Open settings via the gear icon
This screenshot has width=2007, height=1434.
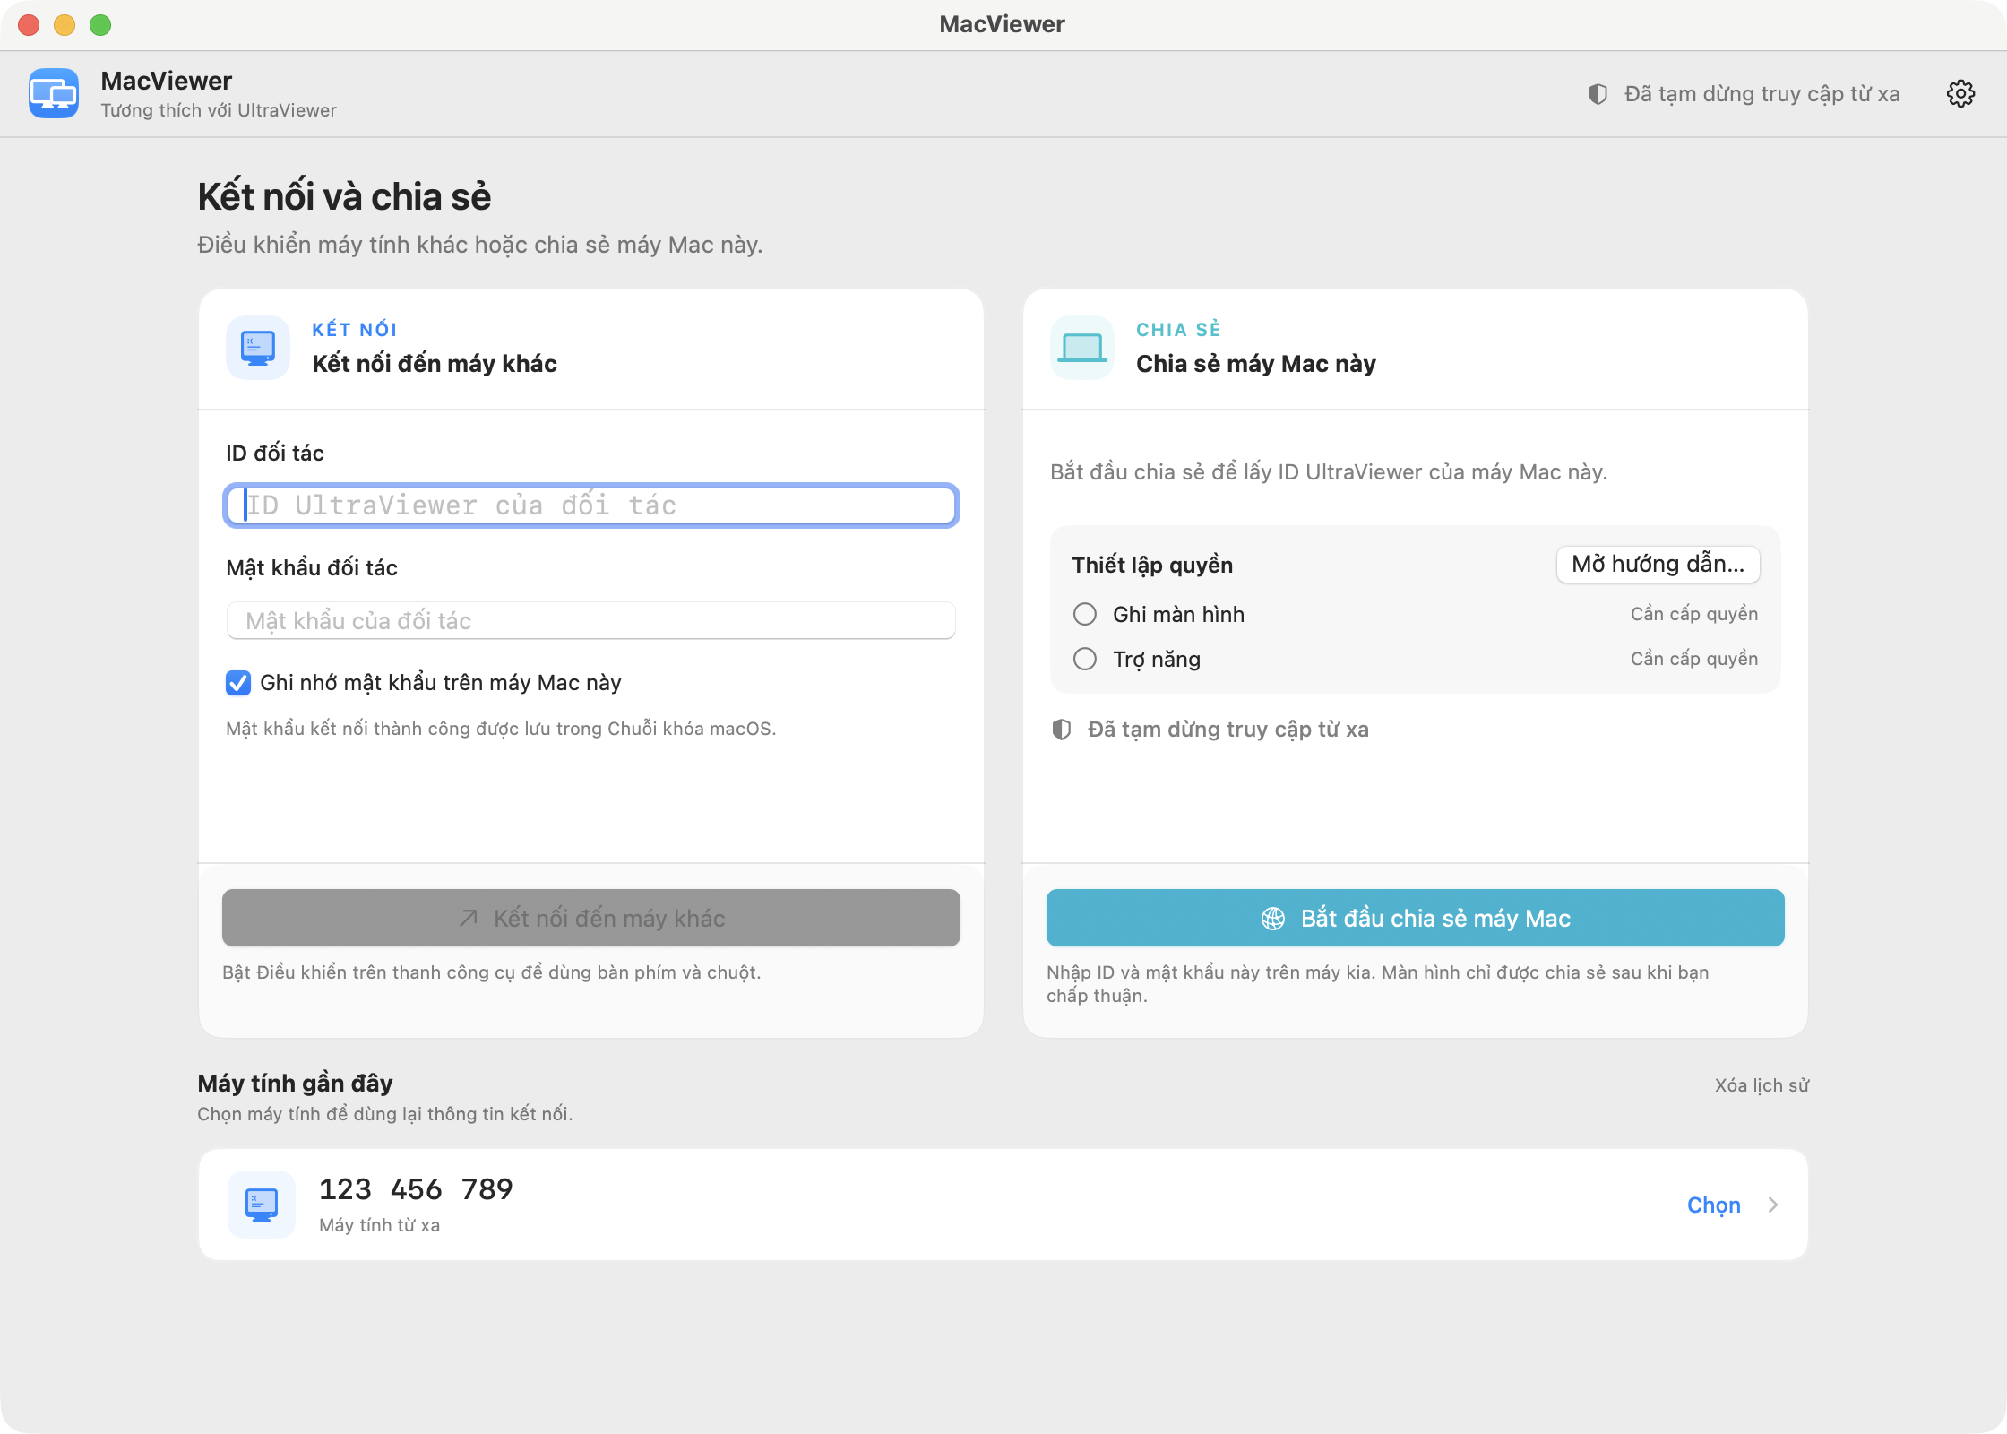pos(1960,93)
